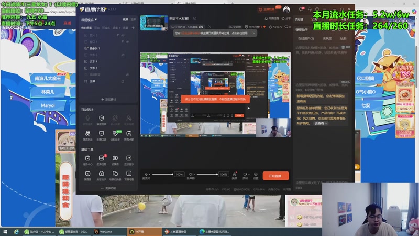Image resolution: width=419 pixels, height=236 pixels.
Task: Click 添加素材 to add a source
Action: pyautogui.click(x=108, y=99)
